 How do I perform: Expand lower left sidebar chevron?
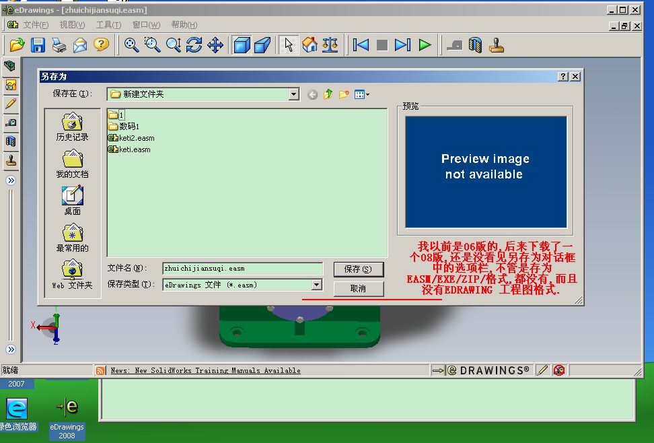click(11, 349)
